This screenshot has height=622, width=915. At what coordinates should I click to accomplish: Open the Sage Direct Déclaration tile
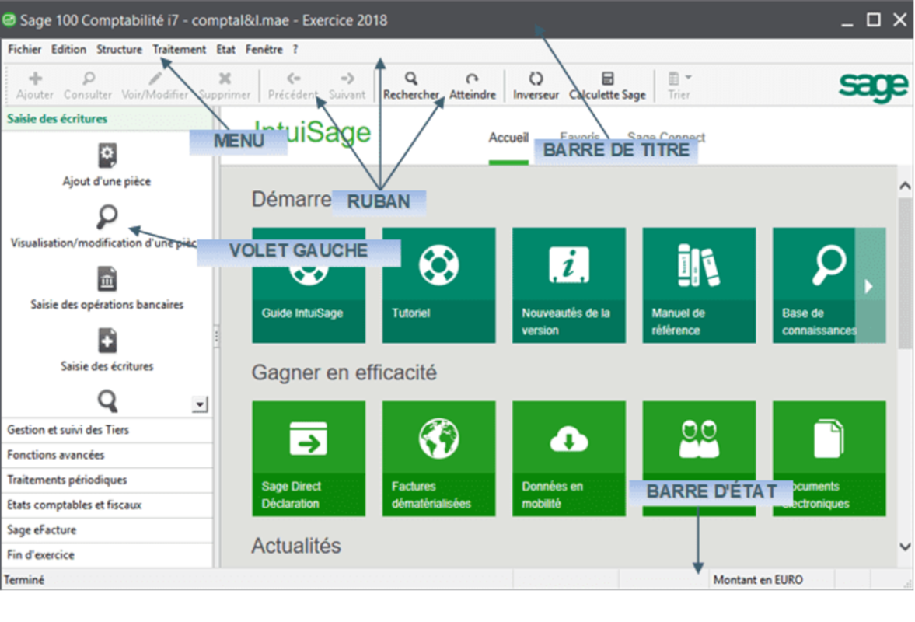point(309,459)
